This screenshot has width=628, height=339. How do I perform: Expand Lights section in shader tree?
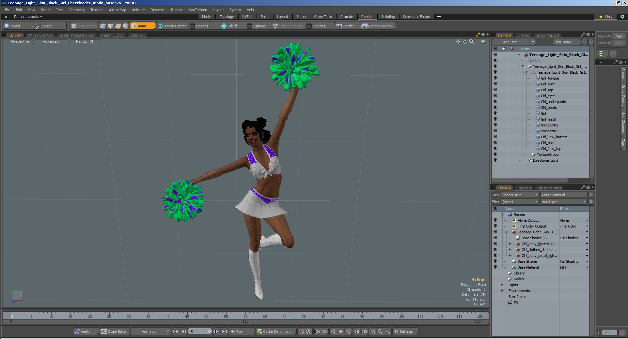point(503,285)
